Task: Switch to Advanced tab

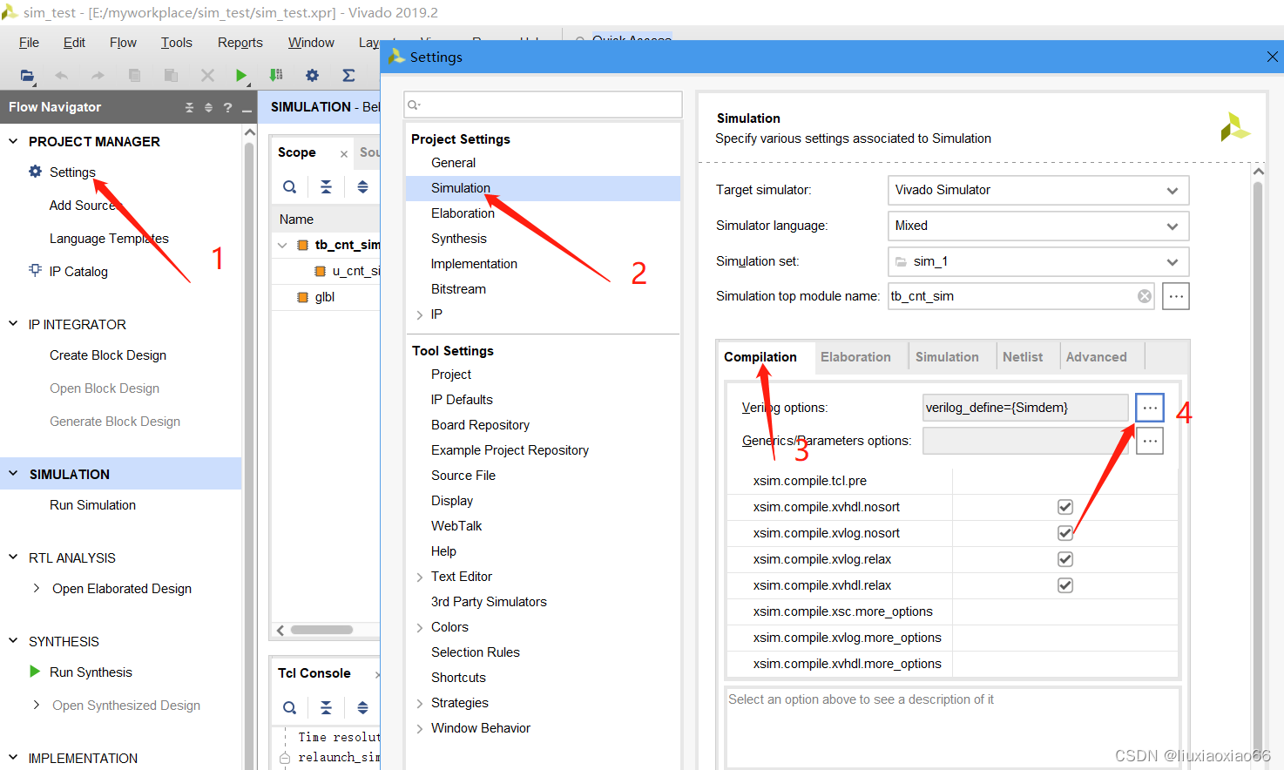Action: click(1096, 357)
